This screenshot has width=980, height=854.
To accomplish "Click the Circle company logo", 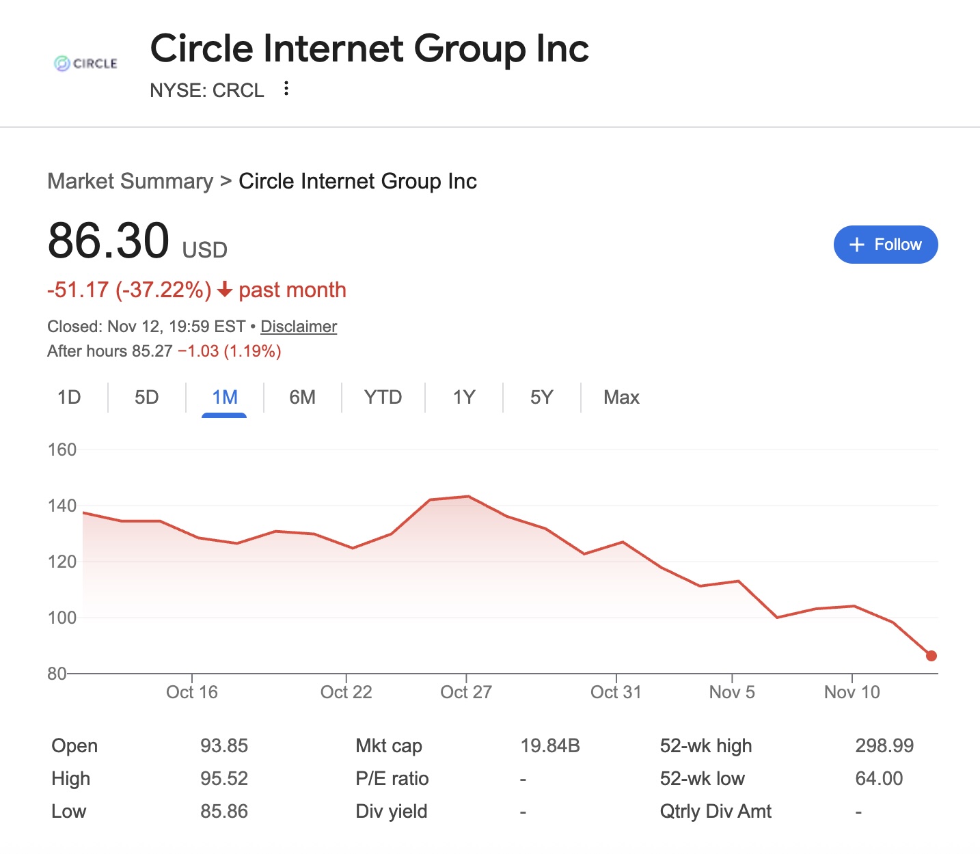I will click(x=85, y=64).
